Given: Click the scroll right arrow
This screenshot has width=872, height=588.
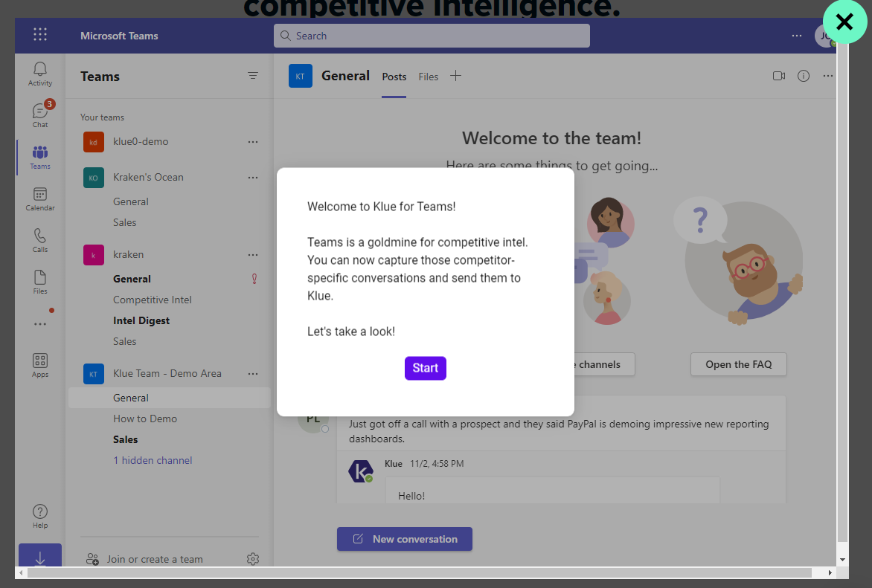Looking at the screenshot, I should point(830,572).
